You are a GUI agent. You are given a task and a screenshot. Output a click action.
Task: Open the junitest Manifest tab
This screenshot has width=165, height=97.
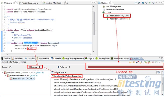tap(53, 3)
